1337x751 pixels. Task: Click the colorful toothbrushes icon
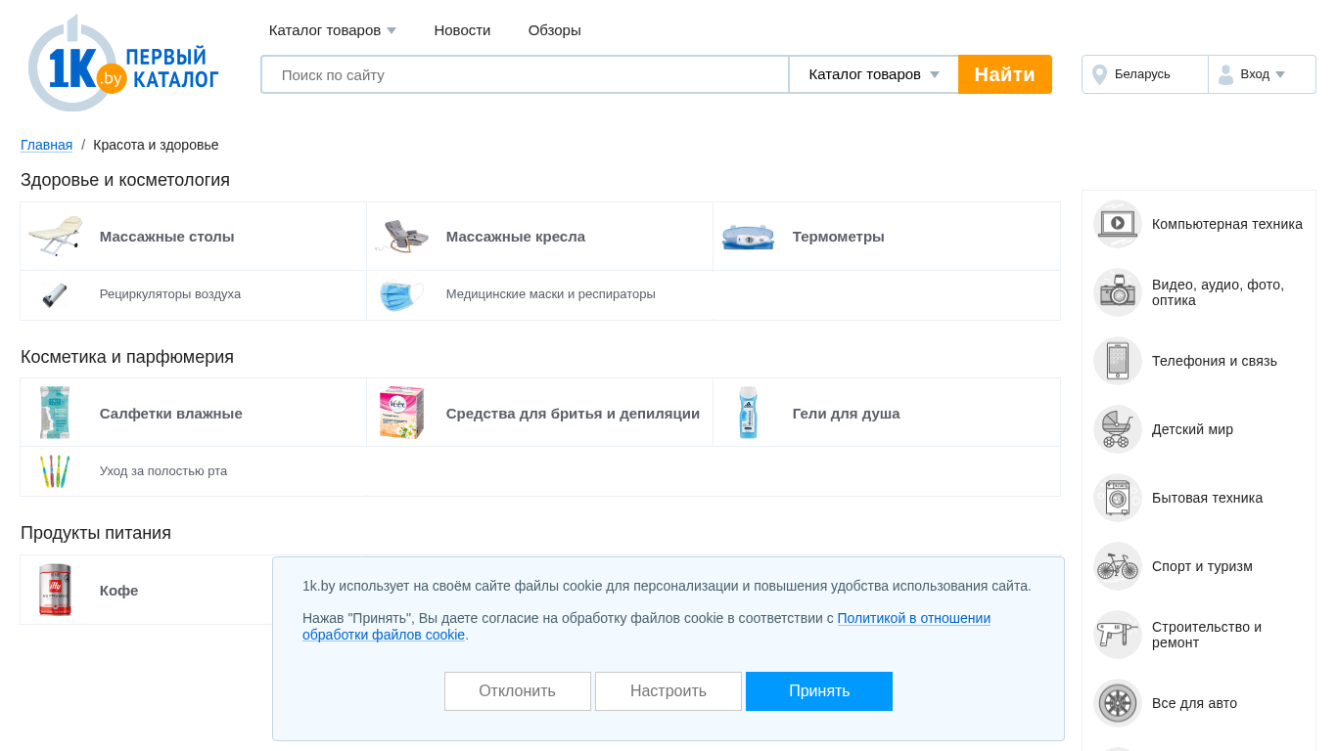pyautogui.click(x=55, y=471)
